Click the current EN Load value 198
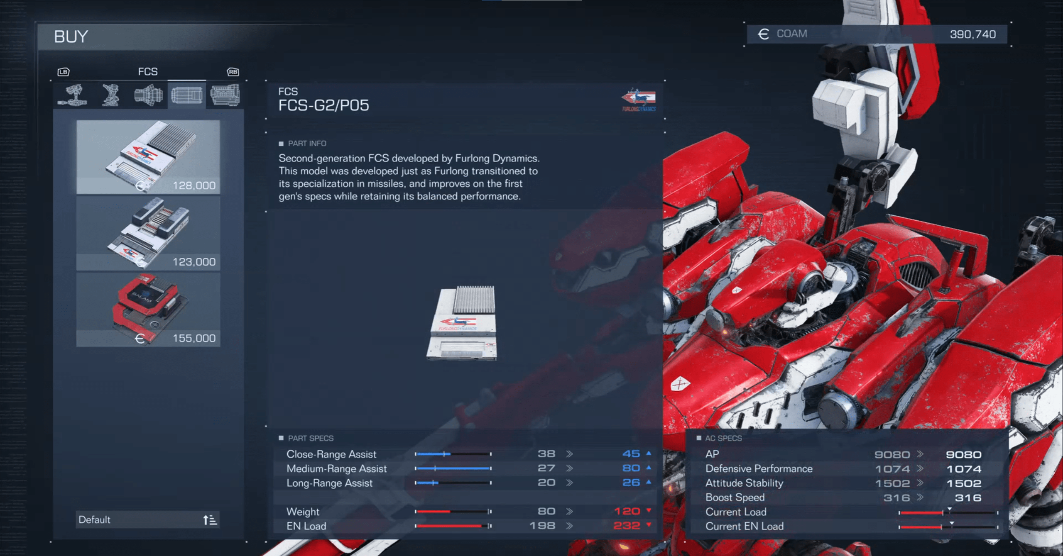The width and height of the screenshot is (1063, 556). 543,526
